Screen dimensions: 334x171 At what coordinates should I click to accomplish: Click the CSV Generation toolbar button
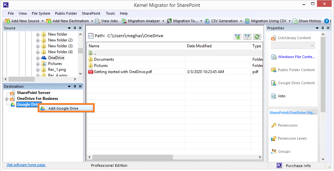point(221,21)
